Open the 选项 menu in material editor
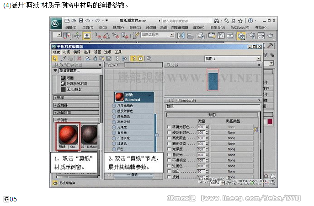The width and height of the screenshot is (314, 206). click(107, 52)
